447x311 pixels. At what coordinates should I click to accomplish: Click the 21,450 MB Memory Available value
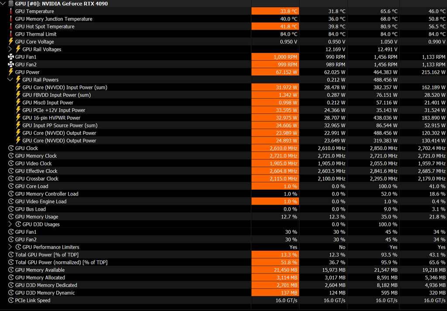pos(275,270)
